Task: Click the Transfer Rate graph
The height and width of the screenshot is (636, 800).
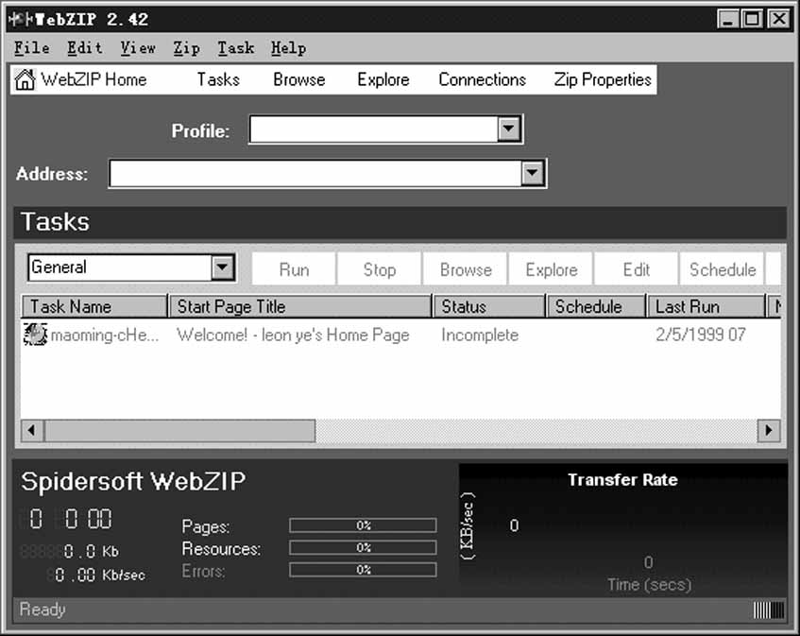Action: click(623, 529)
